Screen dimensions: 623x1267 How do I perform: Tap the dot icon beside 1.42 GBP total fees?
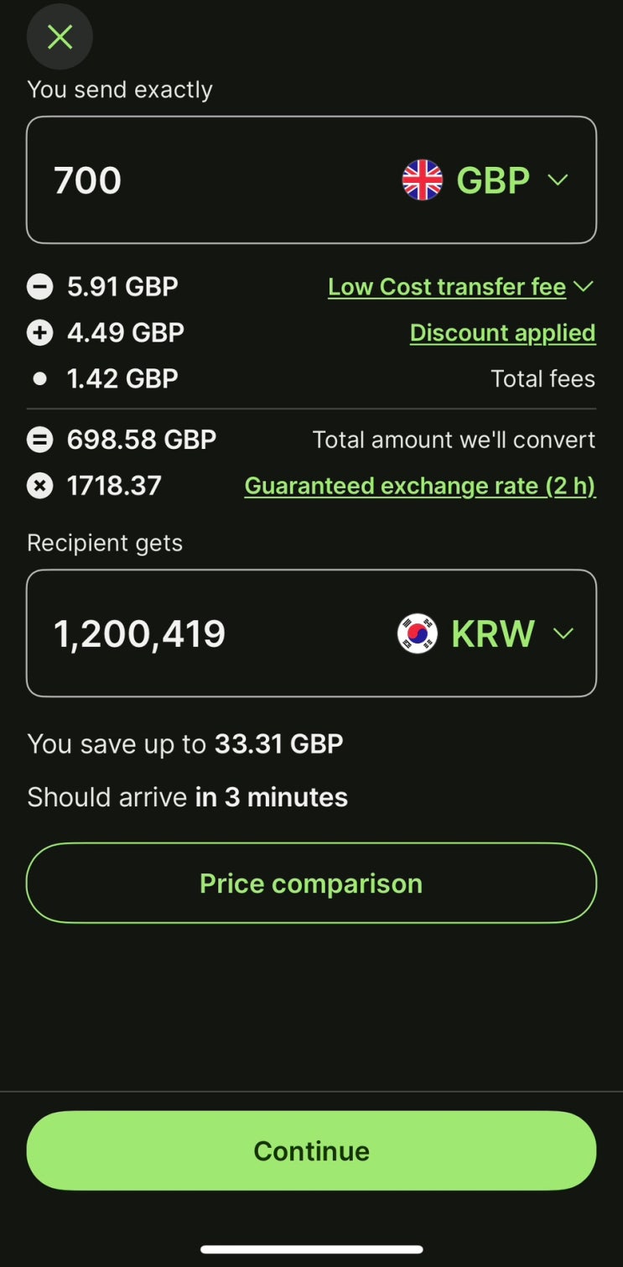pyautogui.click(x=39, y=378)
